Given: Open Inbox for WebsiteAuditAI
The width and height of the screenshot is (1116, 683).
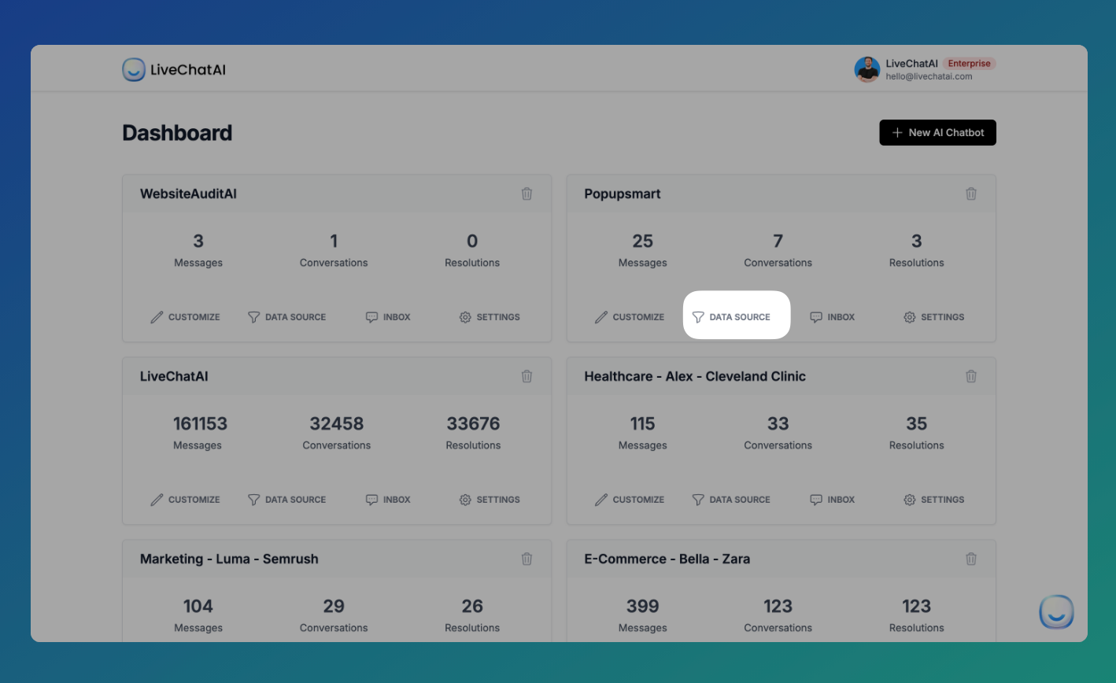Looking at the screenshot, I should [388, 317].
